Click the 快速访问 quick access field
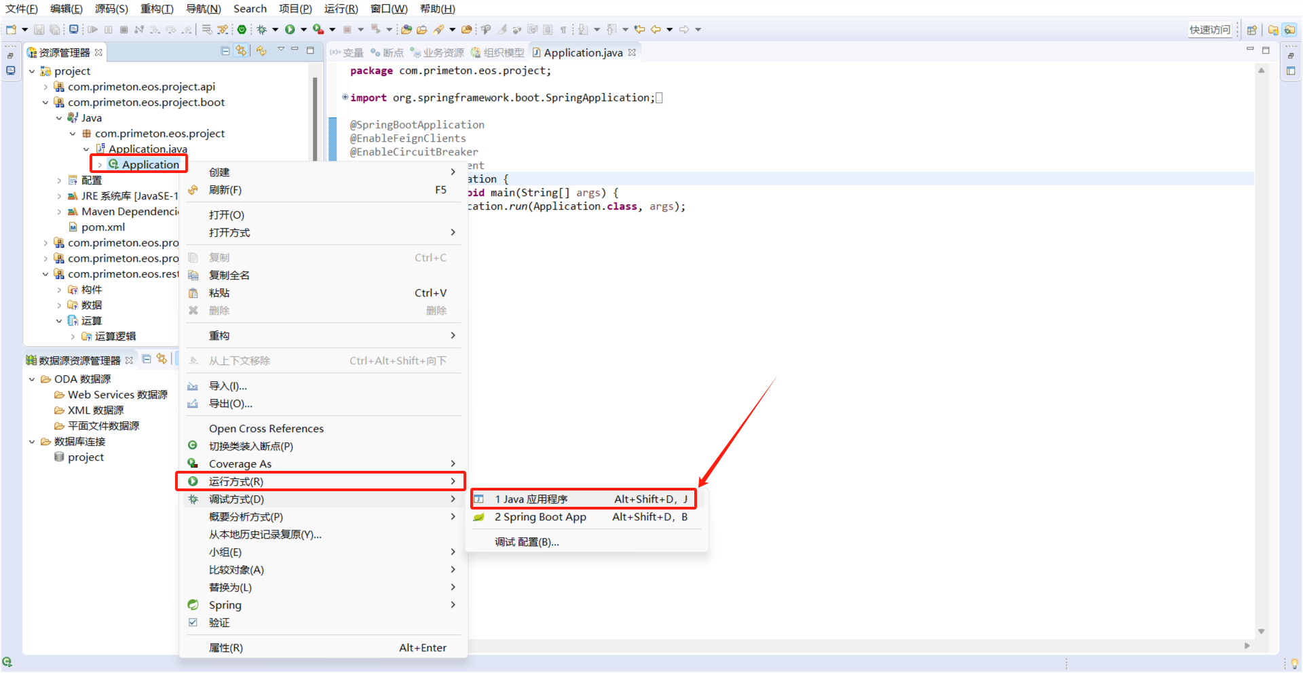 point(1209,29)
